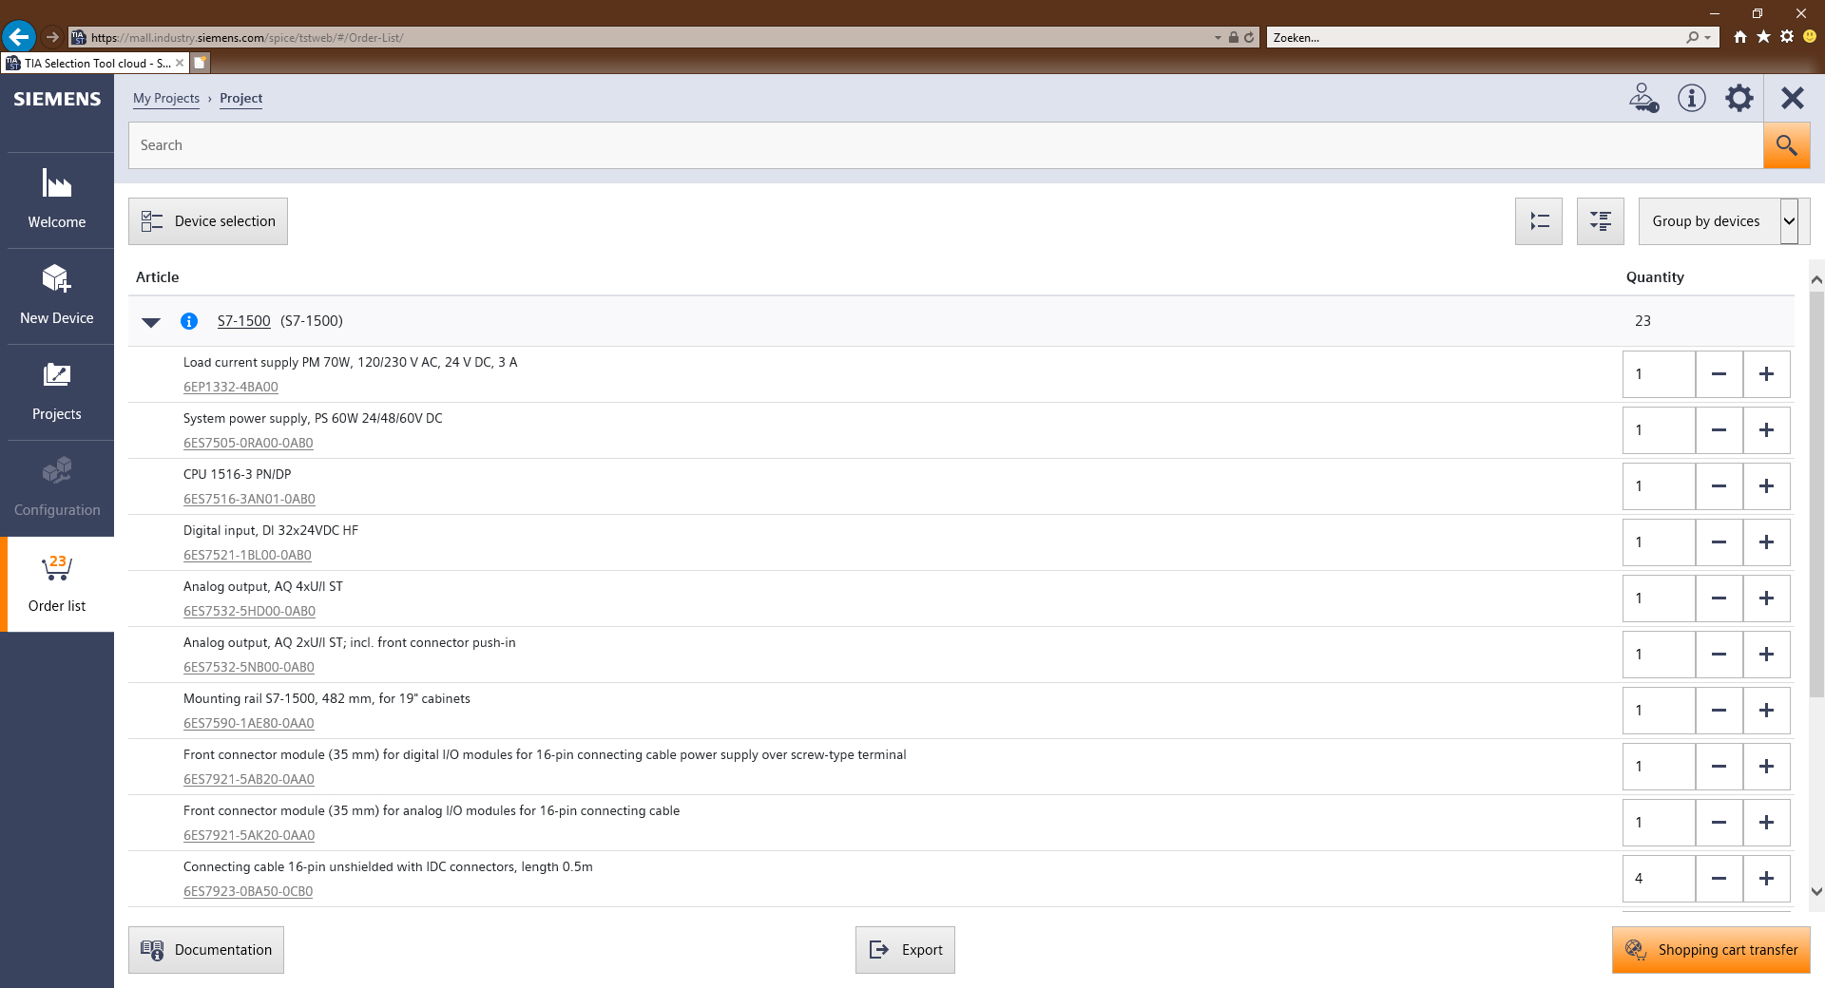Decrease quantity of Digital input DI 32x24VDC
The image size is (1825, 988).
(x=1719, y=542)
